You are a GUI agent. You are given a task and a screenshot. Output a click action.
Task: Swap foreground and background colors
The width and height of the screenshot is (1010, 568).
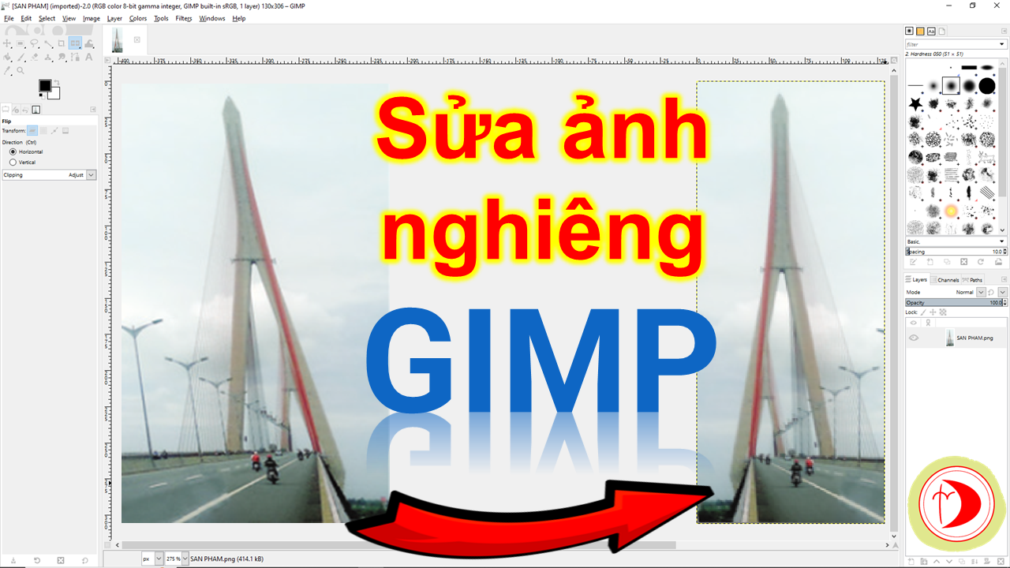tap(57, 82)
